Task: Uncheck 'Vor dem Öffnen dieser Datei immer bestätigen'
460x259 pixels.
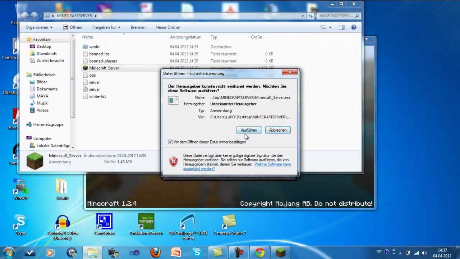Action: click(x=170, y=142)
